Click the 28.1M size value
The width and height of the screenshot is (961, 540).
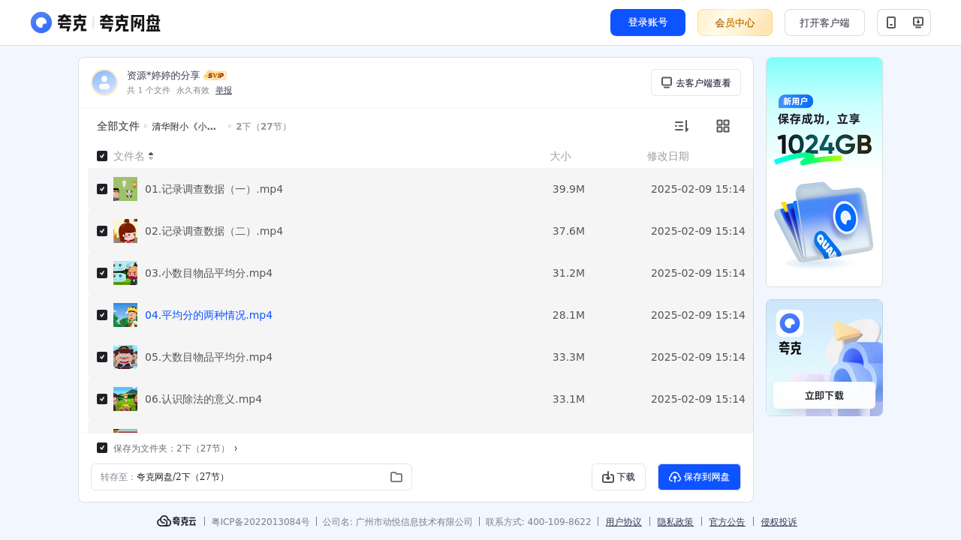(x=568, y=315)
